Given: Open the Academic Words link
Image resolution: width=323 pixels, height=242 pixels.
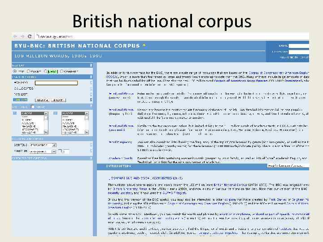Looking at the screenshot, I should pos(121,158).
